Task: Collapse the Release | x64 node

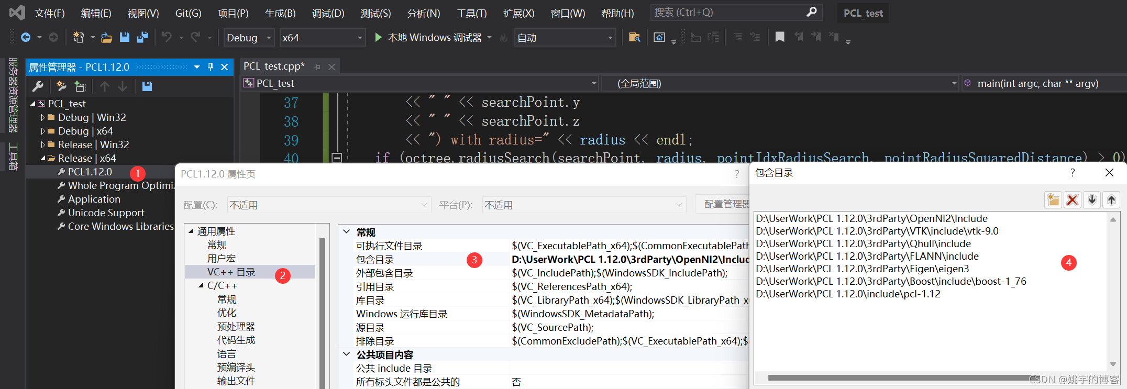Action: [x=43, y=158]
